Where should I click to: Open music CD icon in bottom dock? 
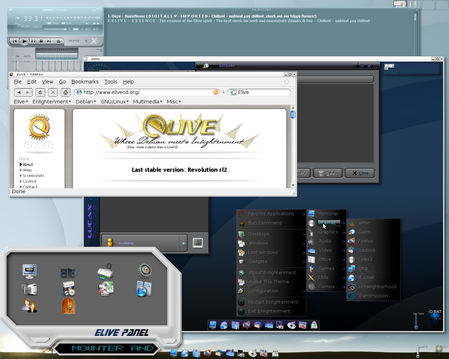pos(253,353)
